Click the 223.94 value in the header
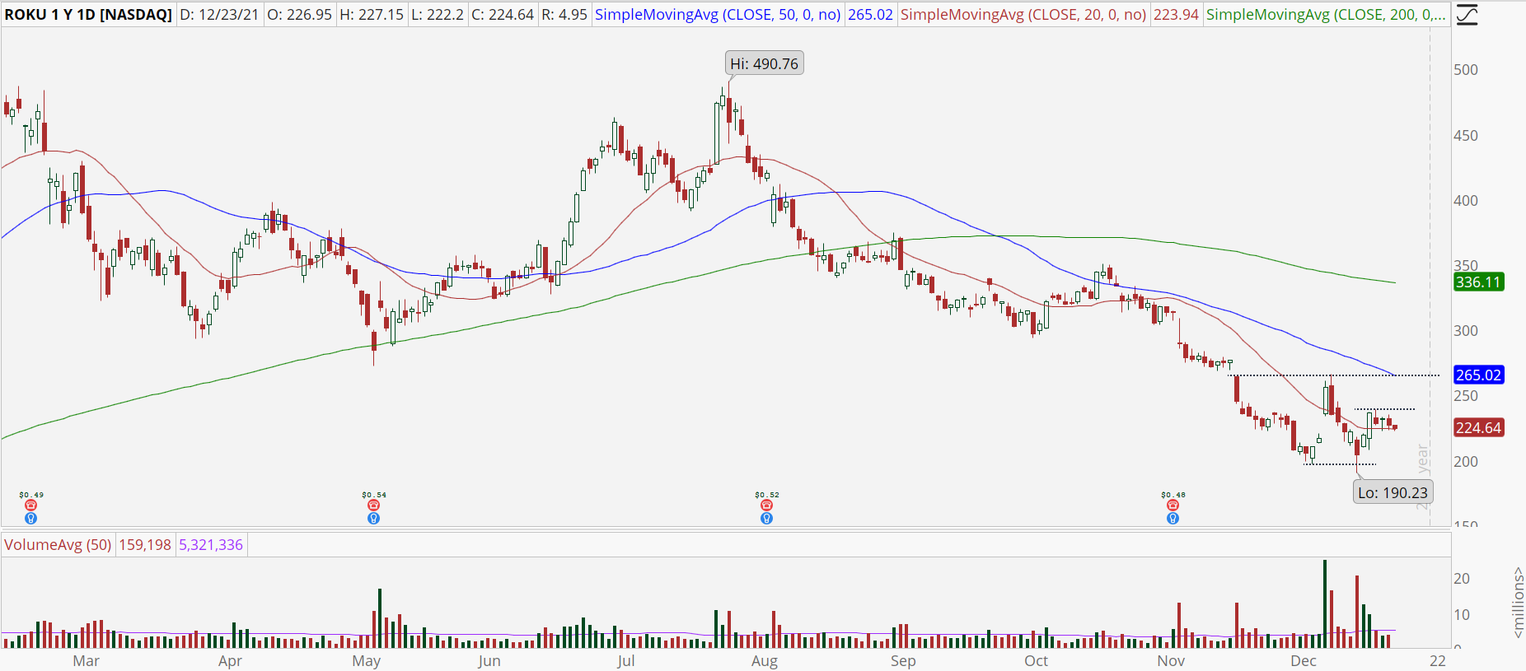Viewport: 1526px width, 671px height. (1176, 15)
